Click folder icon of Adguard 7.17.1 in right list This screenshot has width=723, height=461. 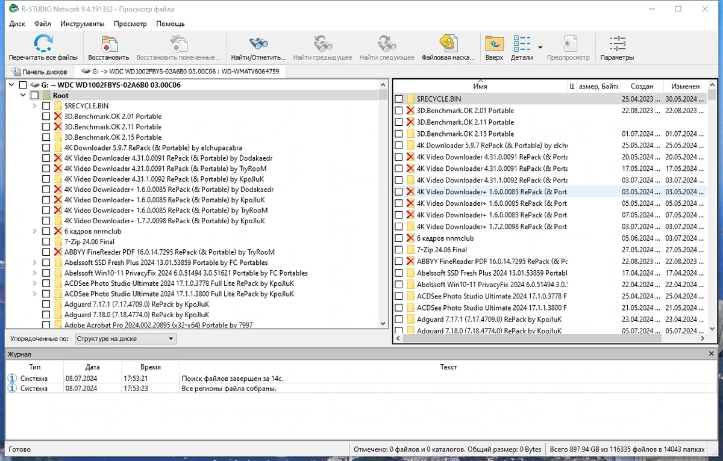410,320
